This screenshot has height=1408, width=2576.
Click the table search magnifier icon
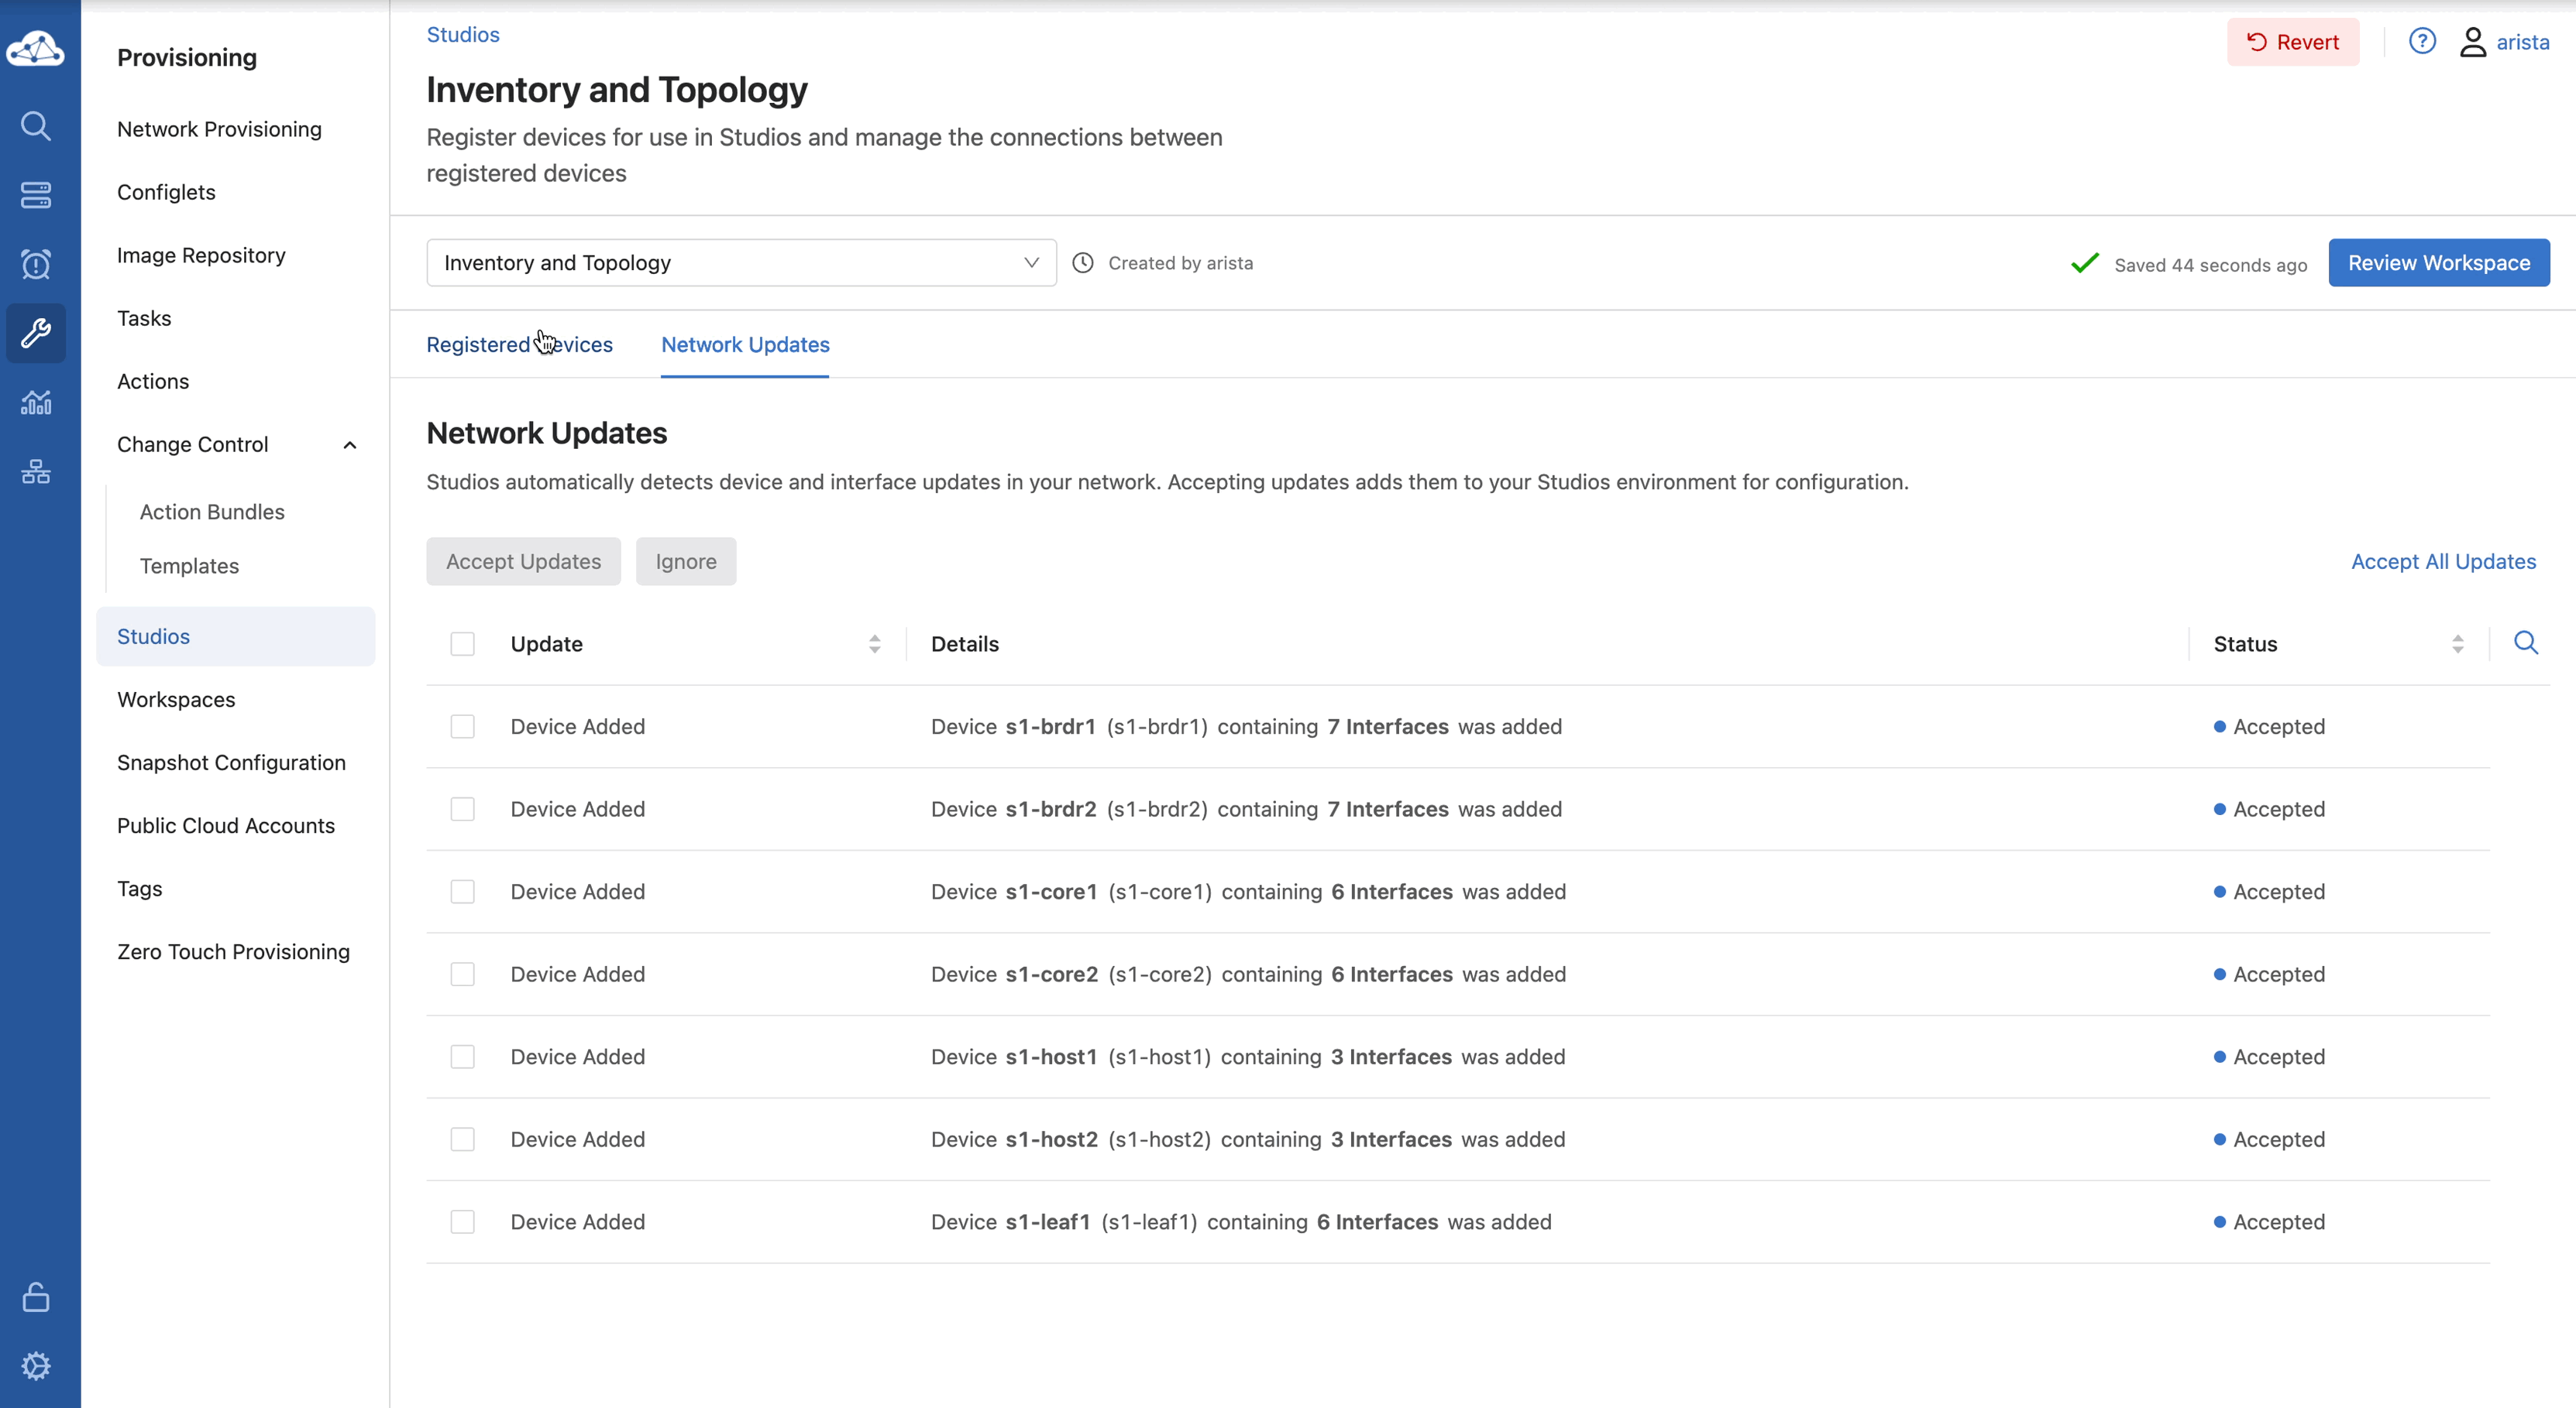pos(2525,642)
